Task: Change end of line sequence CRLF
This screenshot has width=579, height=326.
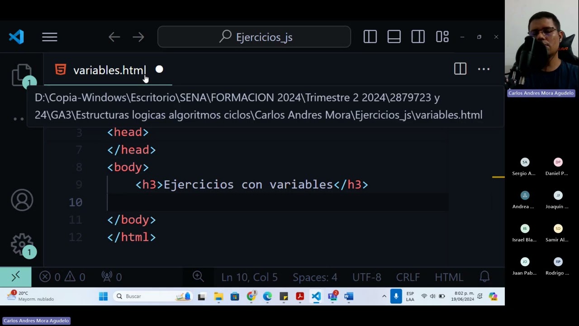Action: pyautogui.click(x=408, y=277)
